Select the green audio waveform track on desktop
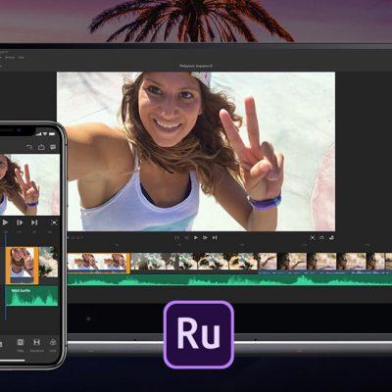Viewport: 392px width, 392px height. coord(229,280)
